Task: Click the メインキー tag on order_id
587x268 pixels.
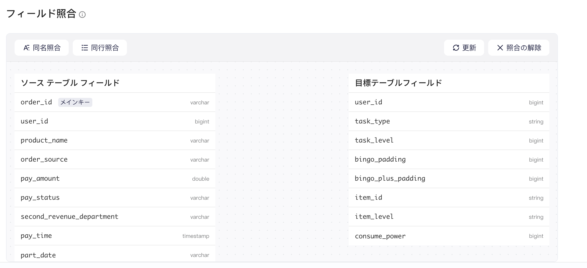Action: tap(75, 102)
